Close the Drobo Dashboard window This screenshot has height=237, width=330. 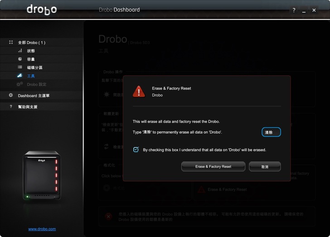[x=314, y=10]
